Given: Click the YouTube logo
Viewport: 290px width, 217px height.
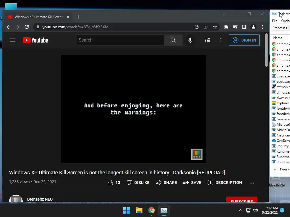Looking at the screenshot, I should pyautogui.click(x=35, y=40).
